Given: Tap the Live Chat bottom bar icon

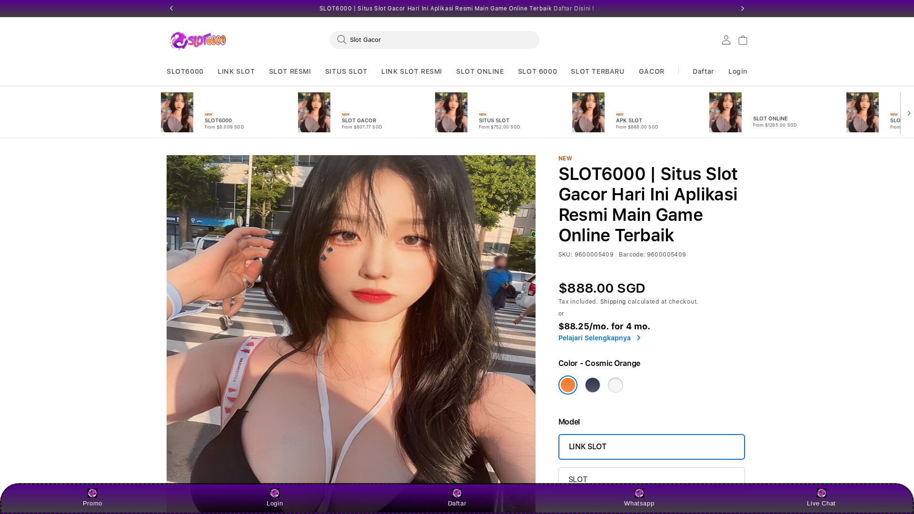Looking at the screenshot, I should click(x=821, y=493).
